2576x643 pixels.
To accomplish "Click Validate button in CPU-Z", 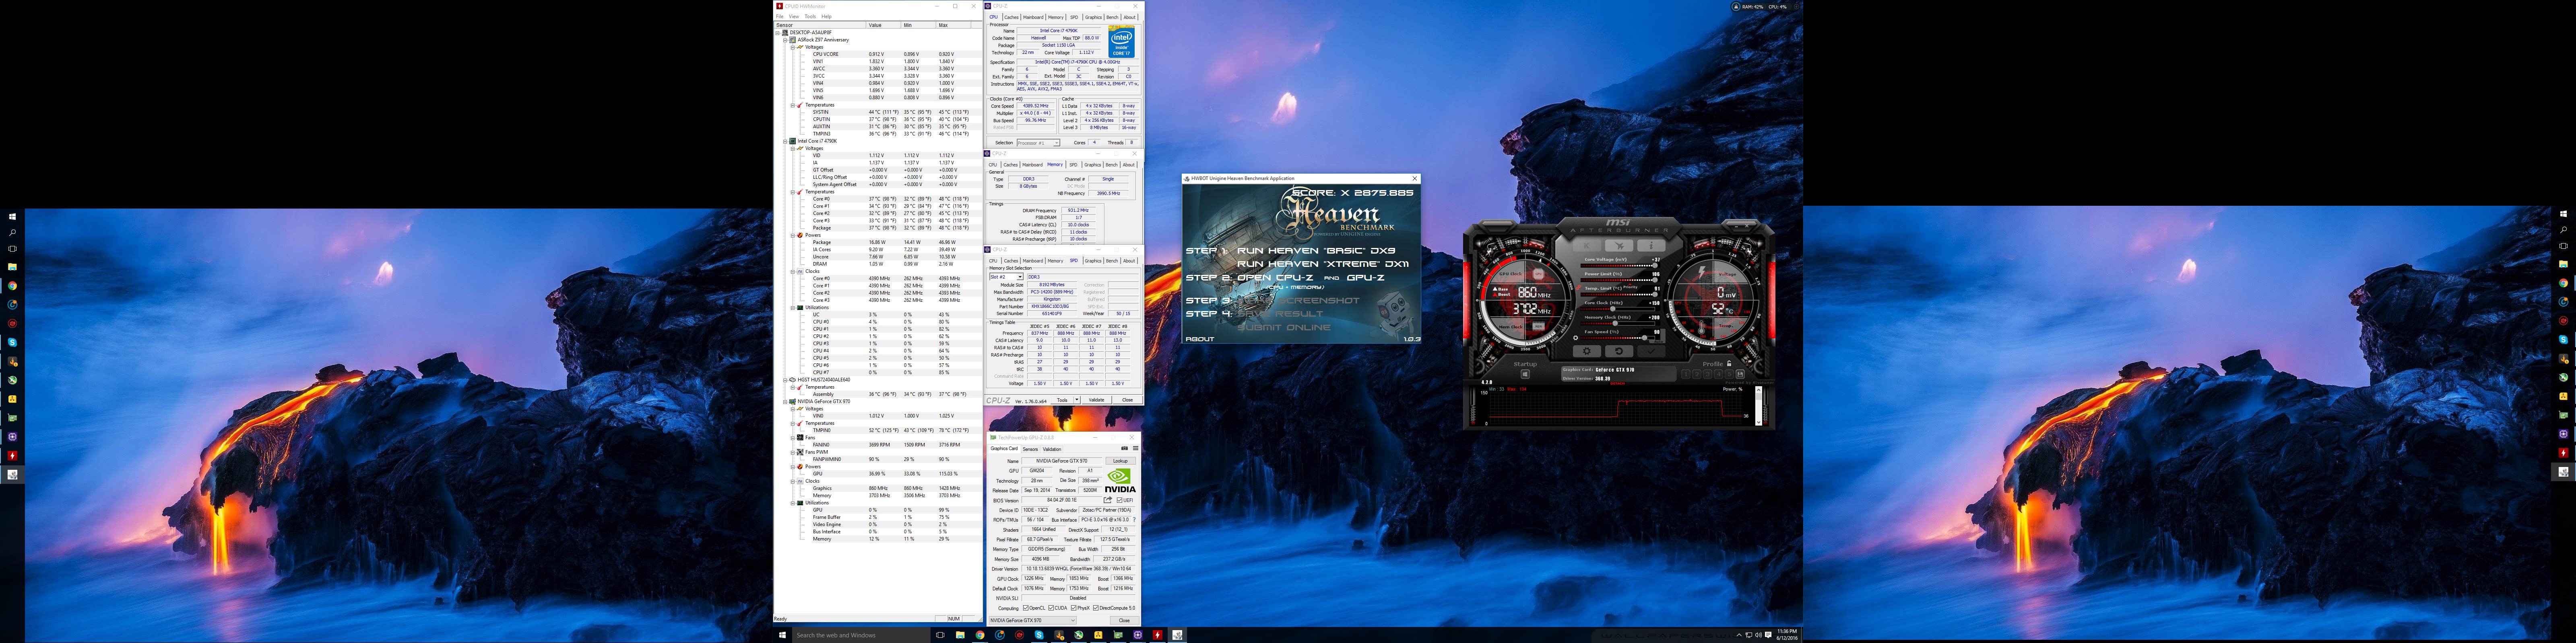I will (1097, 400).
